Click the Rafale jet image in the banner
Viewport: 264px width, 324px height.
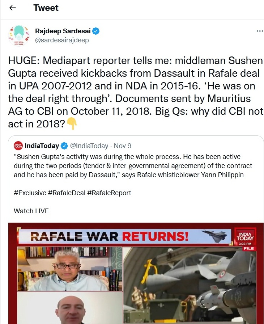click(214, 236)
